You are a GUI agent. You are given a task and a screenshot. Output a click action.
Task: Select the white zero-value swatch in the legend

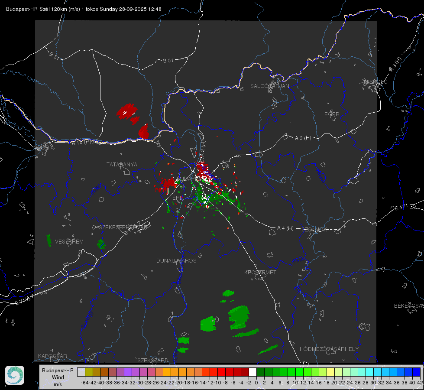[x=252, y=372]
